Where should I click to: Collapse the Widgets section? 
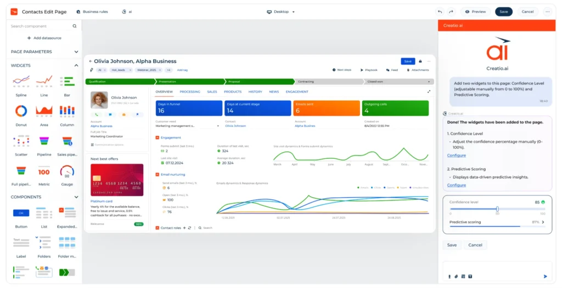(76, 66)
